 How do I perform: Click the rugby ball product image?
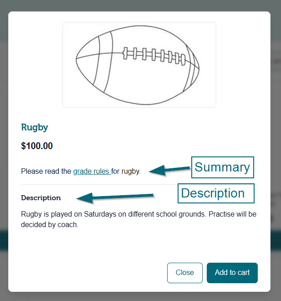[x=139, y=65]
